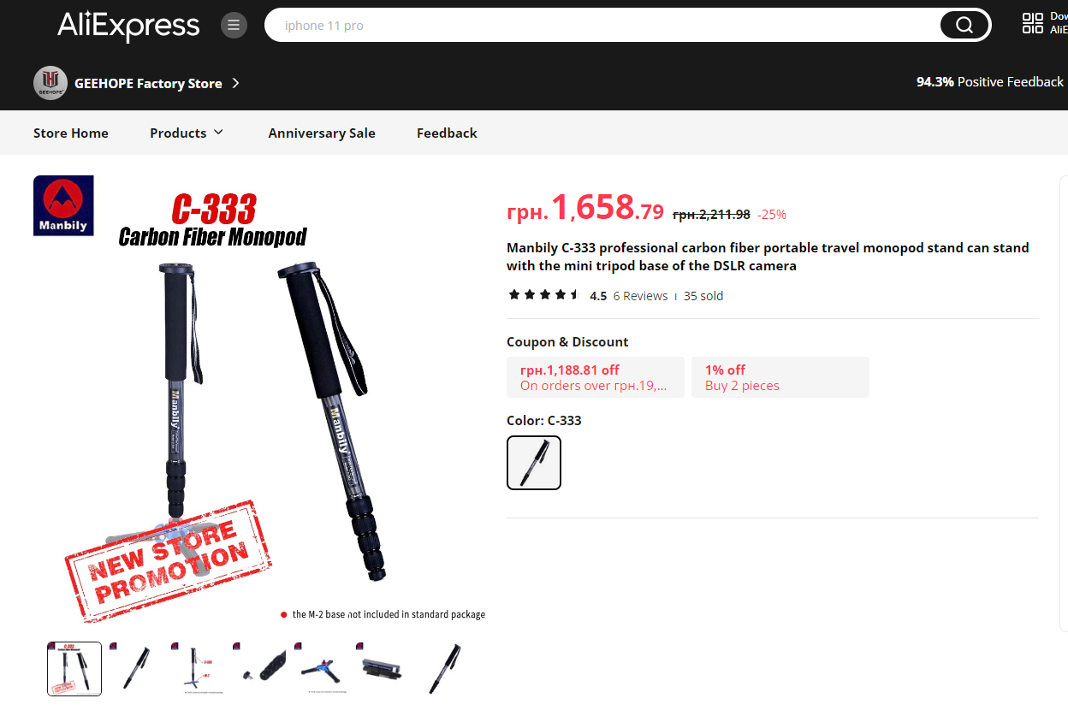The image size is (1068, 722).
Task: Click the QR code download app icon
Action: click(x=1033, y=23)
